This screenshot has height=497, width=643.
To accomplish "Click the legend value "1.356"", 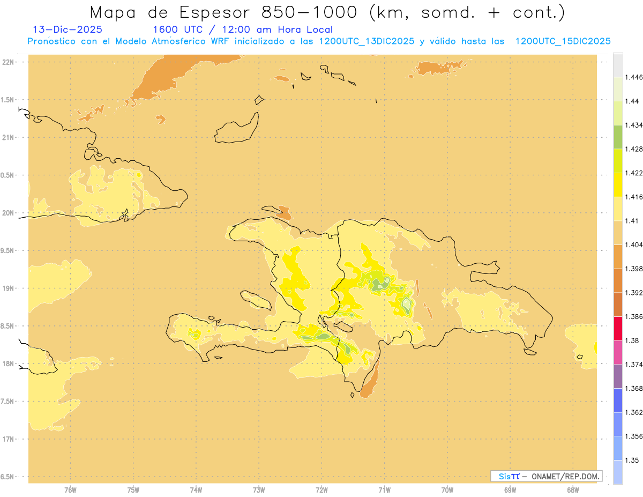I will (634, 436).
